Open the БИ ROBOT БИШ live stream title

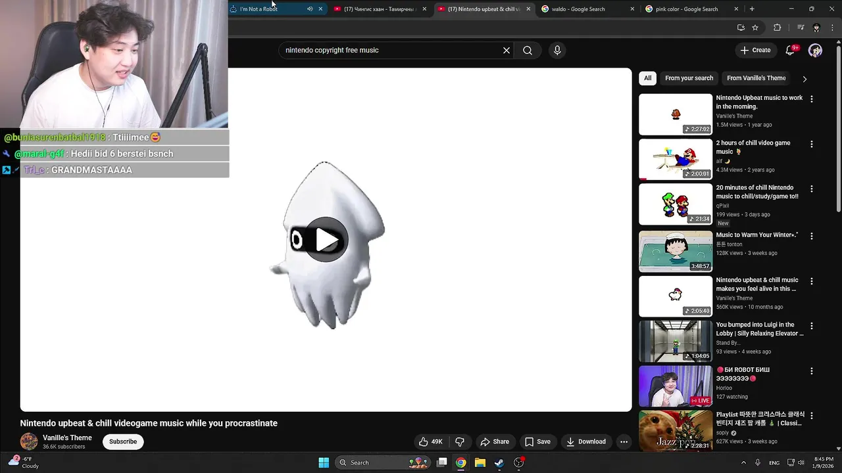click(743, 374)
